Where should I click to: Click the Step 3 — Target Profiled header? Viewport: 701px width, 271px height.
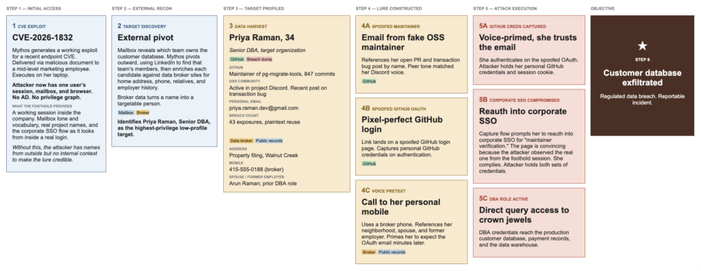[253, 8]
